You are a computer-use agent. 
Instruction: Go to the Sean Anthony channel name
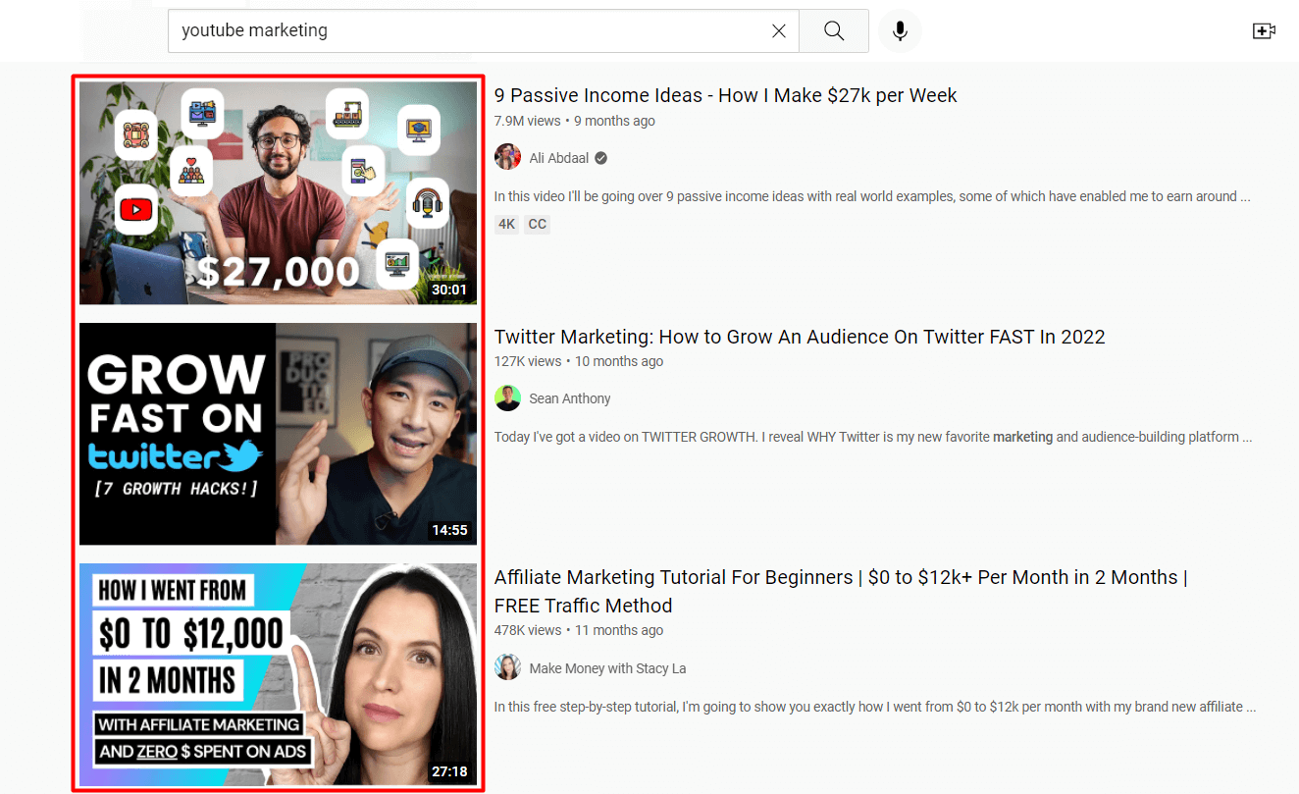570,398
